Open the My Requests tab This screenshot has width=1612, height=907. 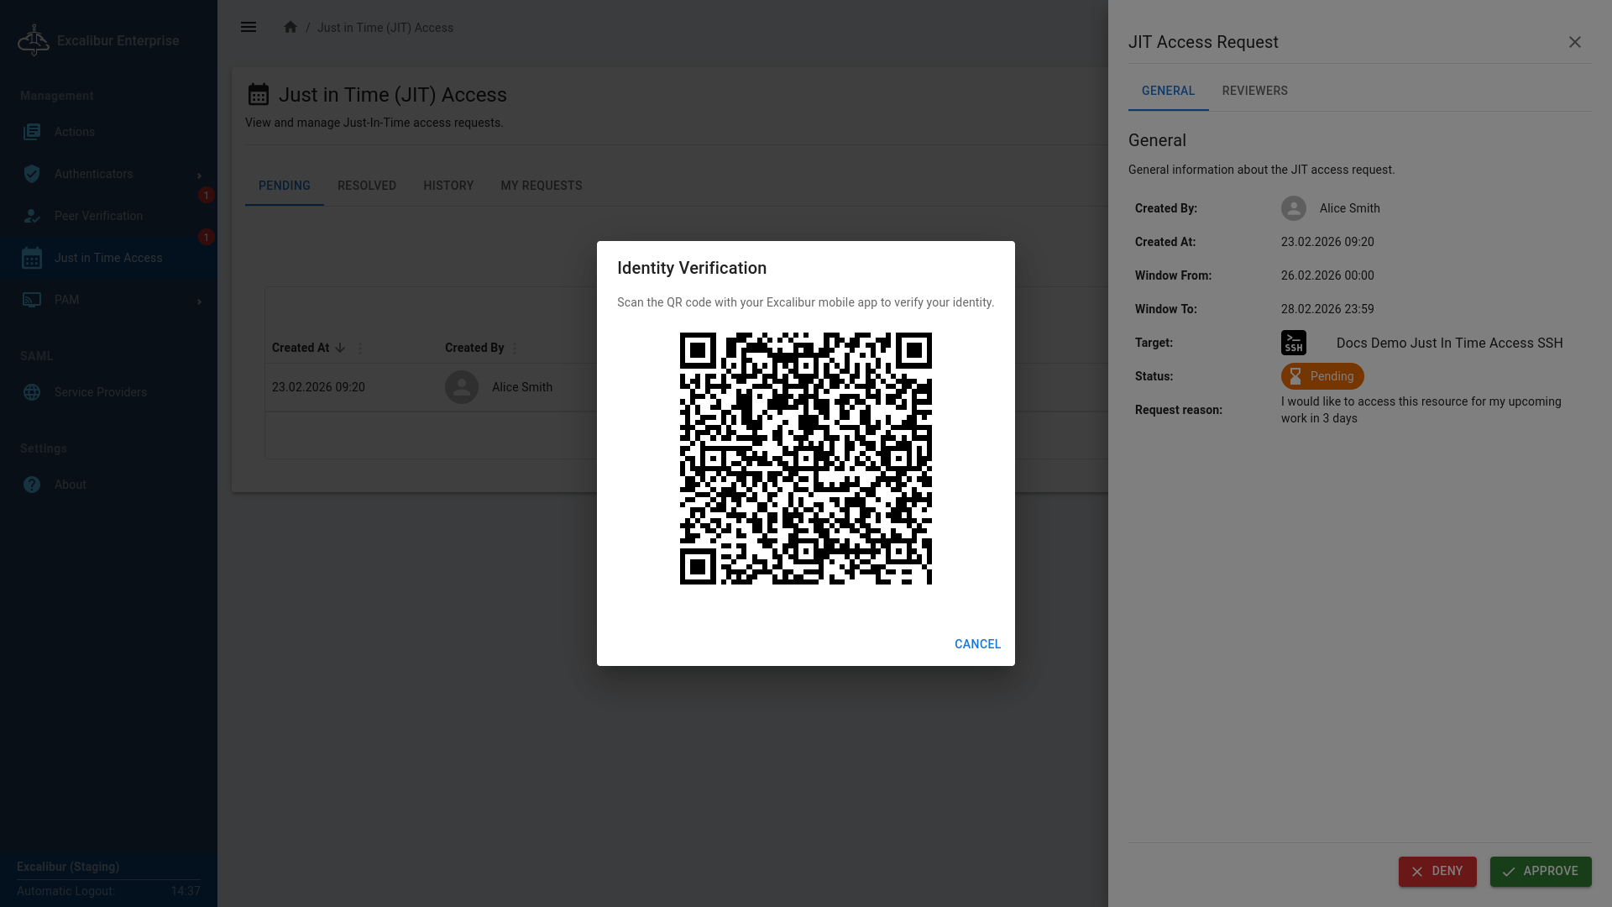pyautogui.click(x=541, y=186)
